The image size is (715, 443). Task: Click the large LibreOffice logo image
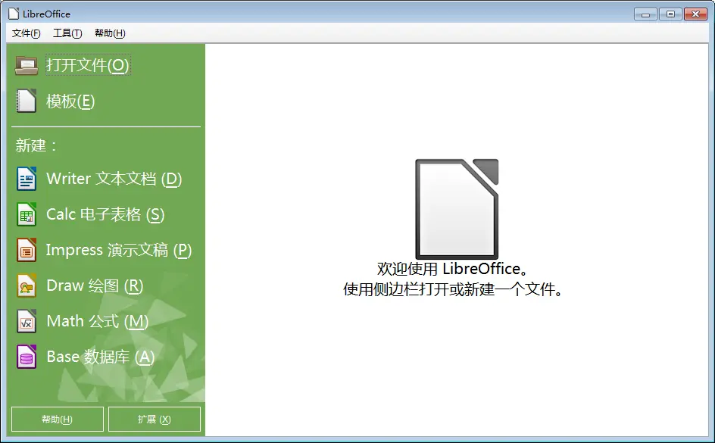pyautogui.click(x=457, y=209)
